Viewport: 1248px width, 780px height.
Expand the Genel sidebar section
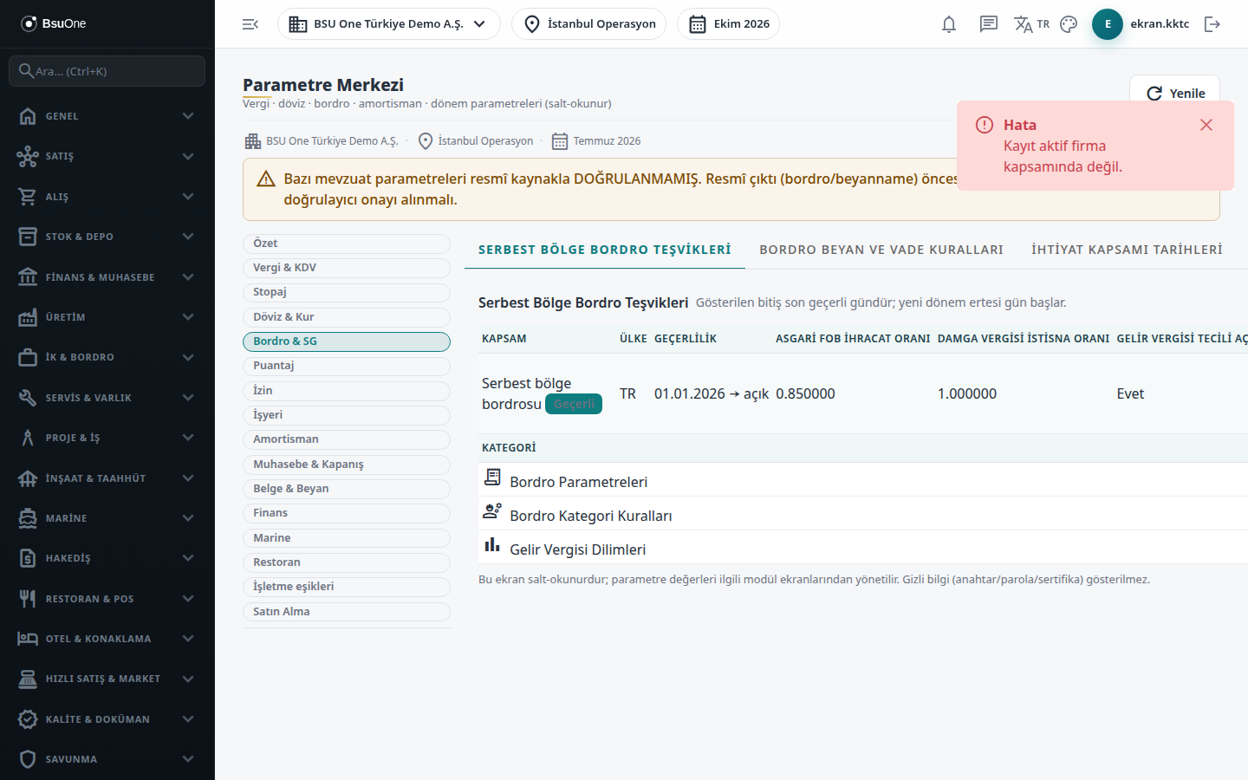click(107, 116)
